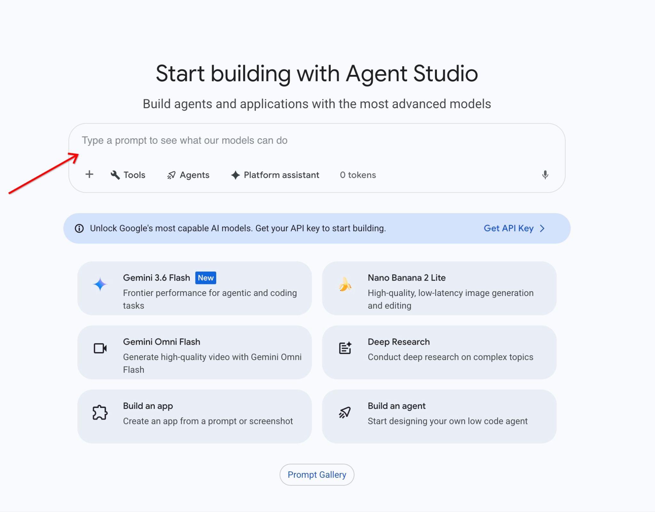Screen dimensions: 655x512
Task: Open the Deep Research card
Action: coord(439,352)
